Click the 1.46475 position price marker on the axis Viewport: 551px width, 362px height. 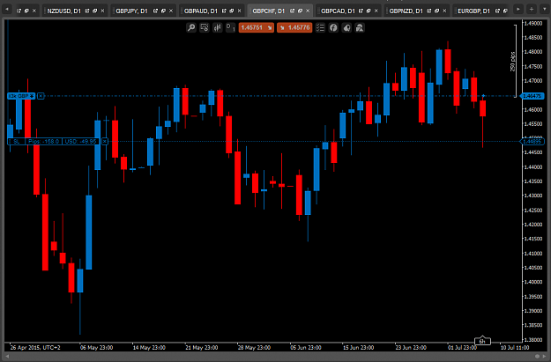[x=532, y=96]
